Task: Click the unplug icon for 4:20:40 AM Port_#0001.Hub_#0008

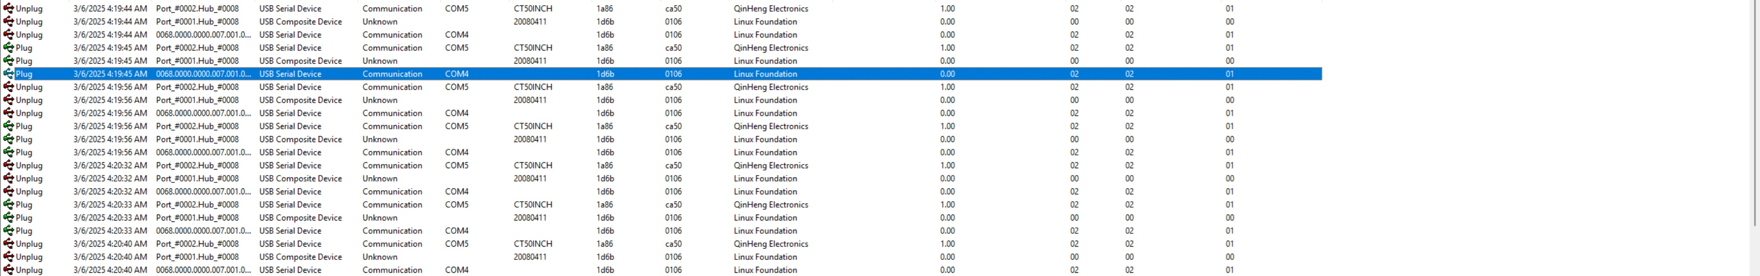Action: (x=8, y=257)
